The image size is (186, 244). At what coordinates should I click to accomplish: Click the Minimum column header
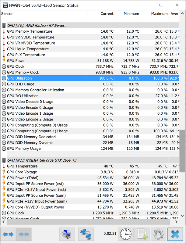coord(127,14)
